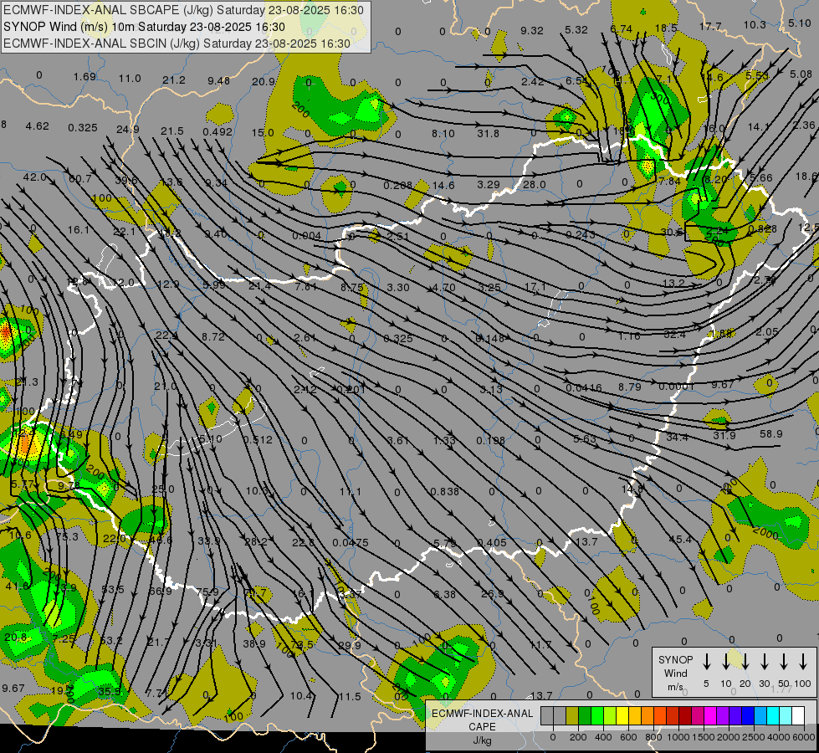Click the 'J/kg' unit label in the legend
819x753 pixels.
[x=482, y=740]
